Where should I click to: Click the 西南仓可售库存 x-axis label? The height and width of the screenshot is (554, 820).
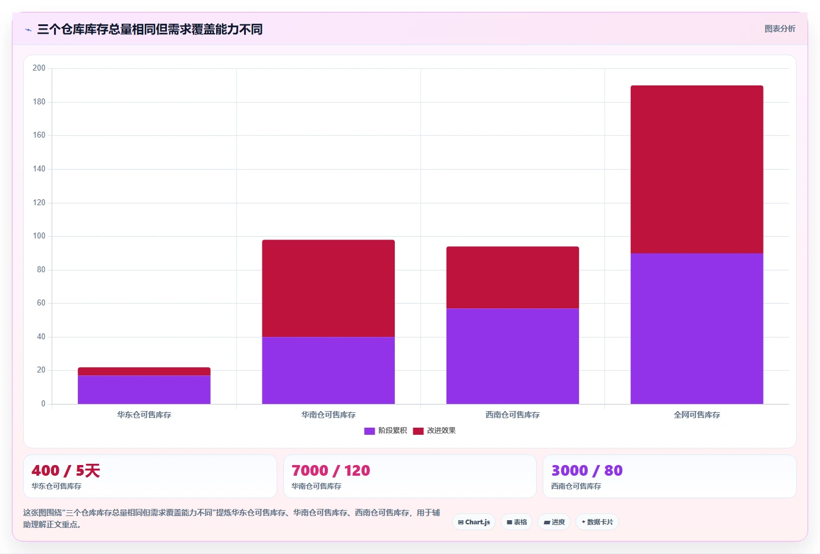[x=512, y=415]
